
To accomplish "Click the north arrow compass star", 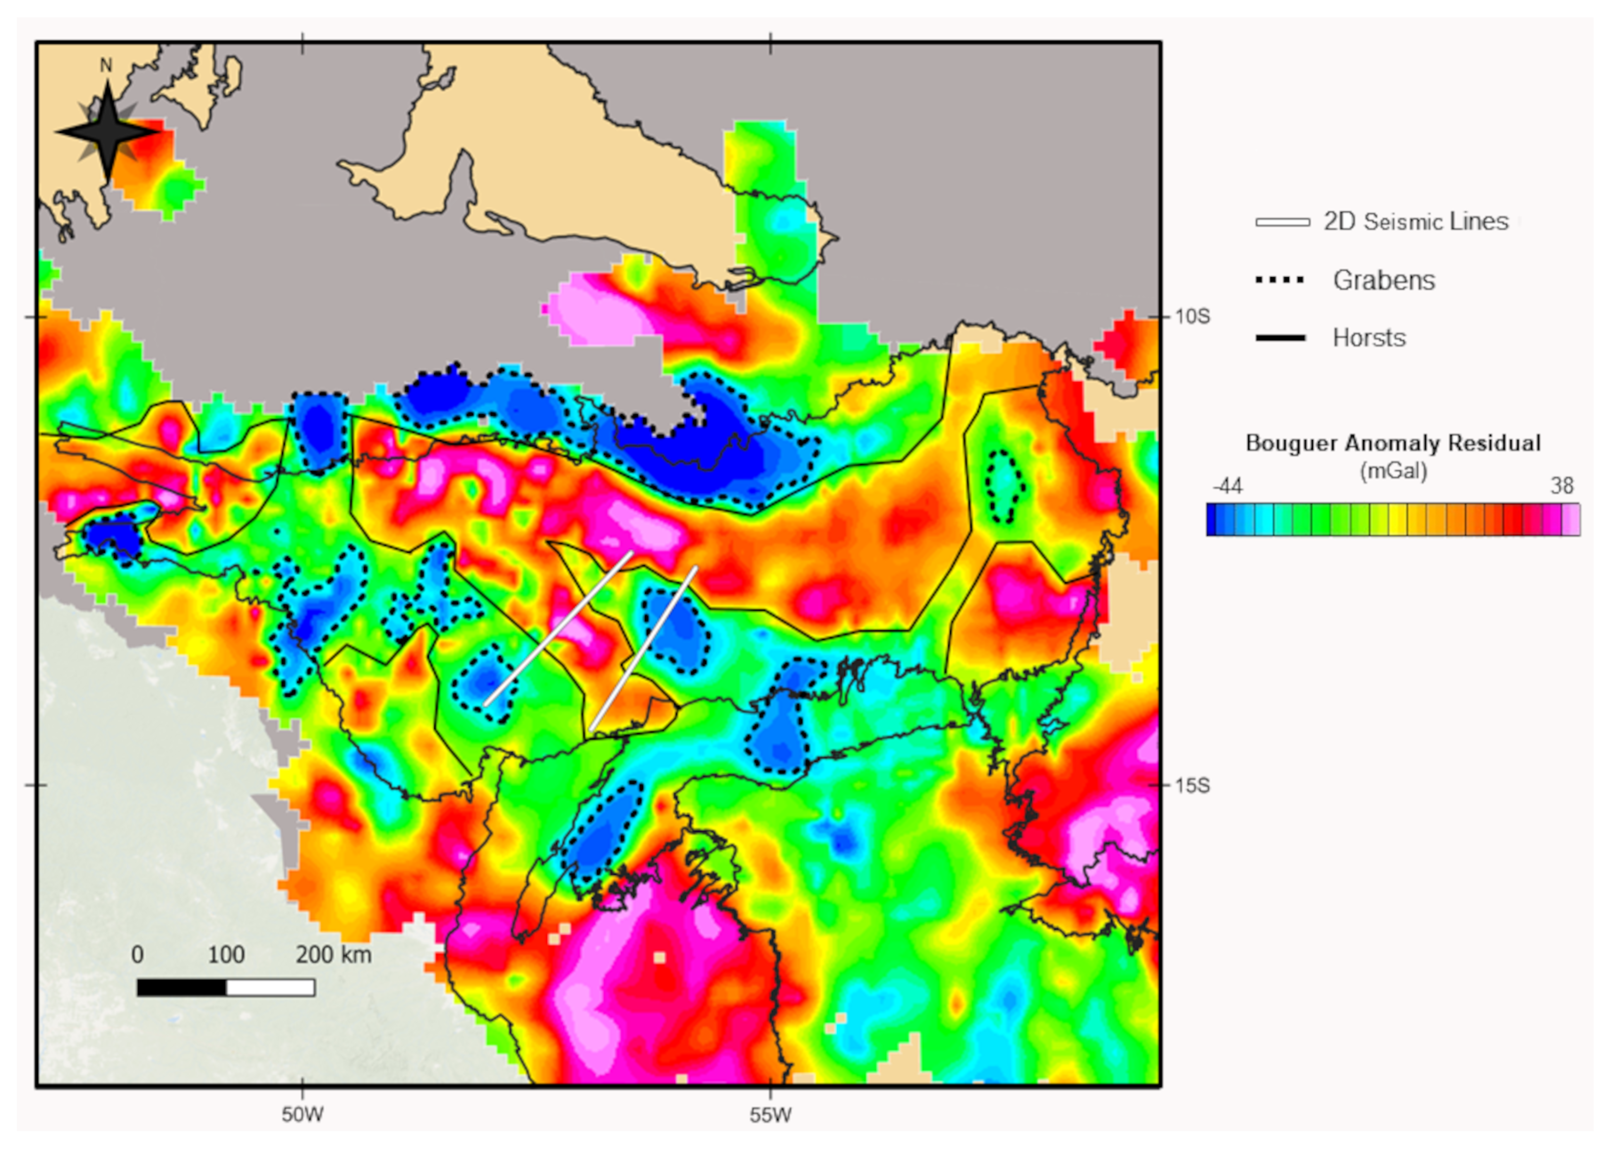I will [x=107, y=131].
